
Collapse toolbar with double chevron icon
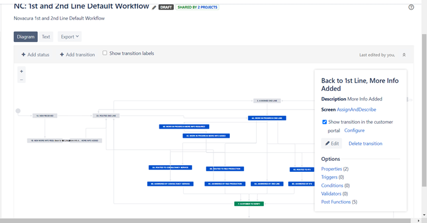click(x=404, y=55)
